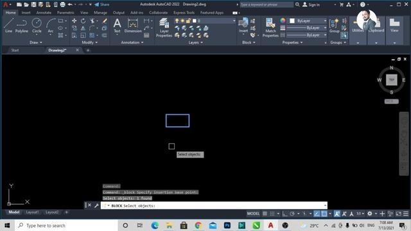Select the Circle tool
Image resolution: width=411 pixels, height=231 pixels.
[x=37, y=26]
